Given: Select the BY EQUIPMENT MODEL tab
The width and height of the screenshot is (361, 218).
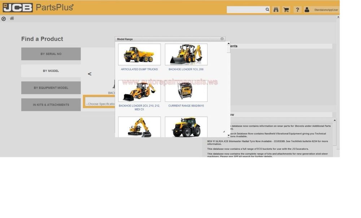Looking at the screenshot, I should [x=51, y=88].
